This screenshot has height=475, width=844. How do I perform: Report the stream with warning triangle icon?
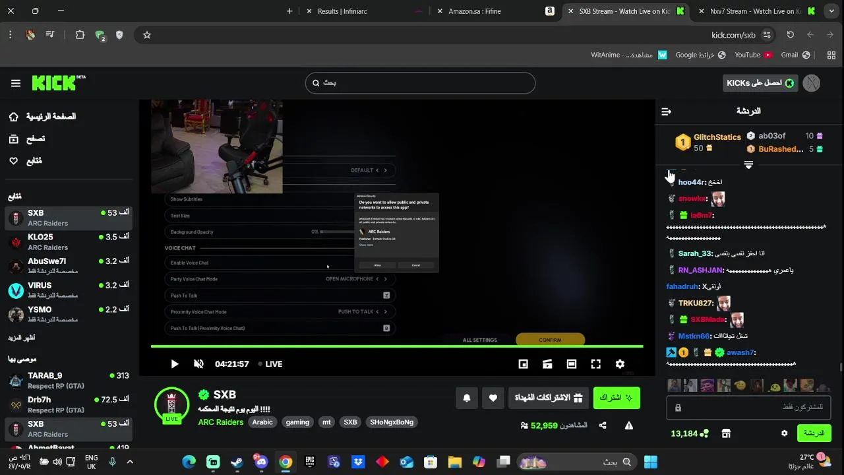[629, 426]
